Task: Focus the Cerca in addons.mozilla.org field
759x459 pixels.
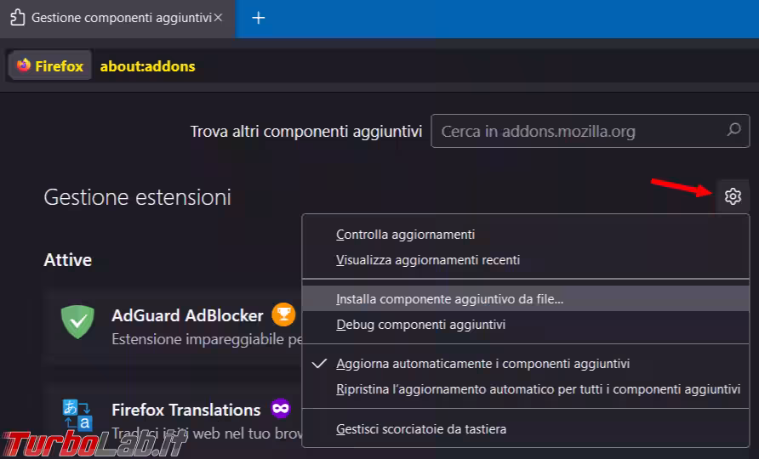Action: 579,132
